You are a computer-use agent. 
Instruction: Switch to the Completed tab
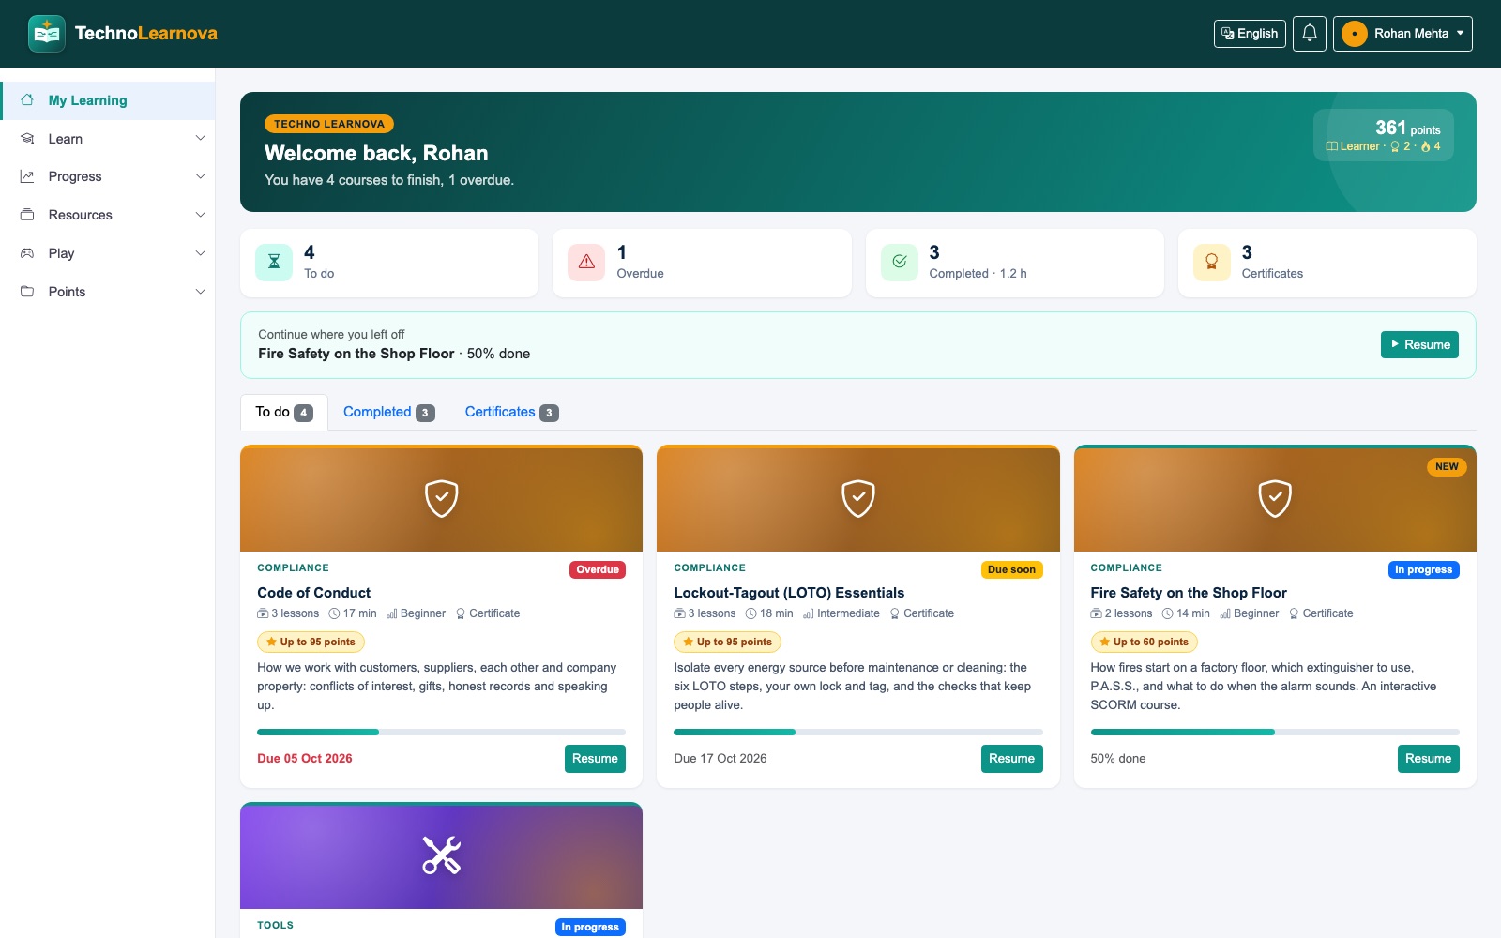pyautogui.click(x=388, y=413)
